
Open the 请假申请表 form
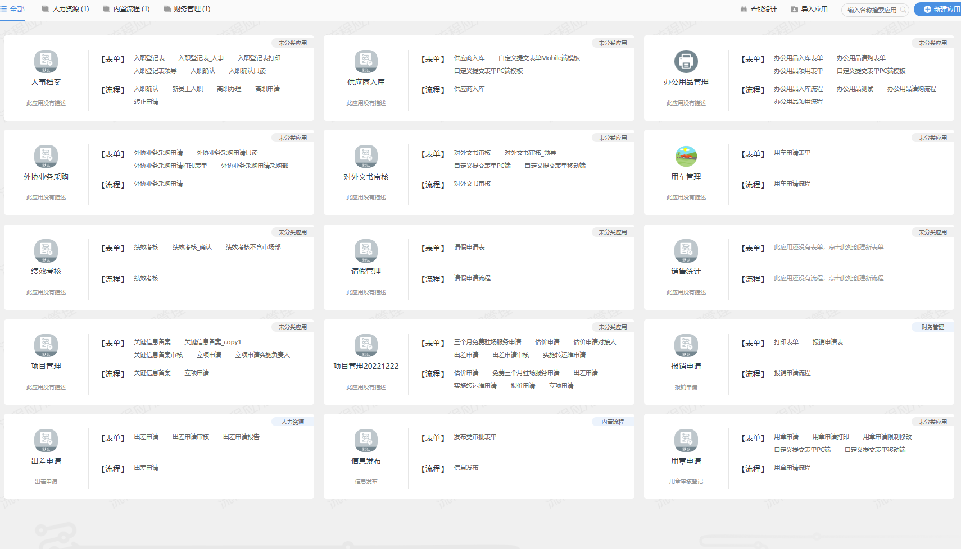pyautogui.click(x=469, y=247)
